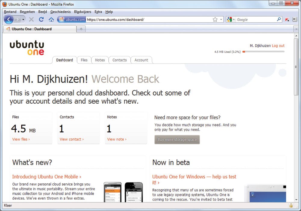The width and height of the screenshot is (301, 211).
Task: Click the stop loading X icon
Action: [x=31, y=19]
